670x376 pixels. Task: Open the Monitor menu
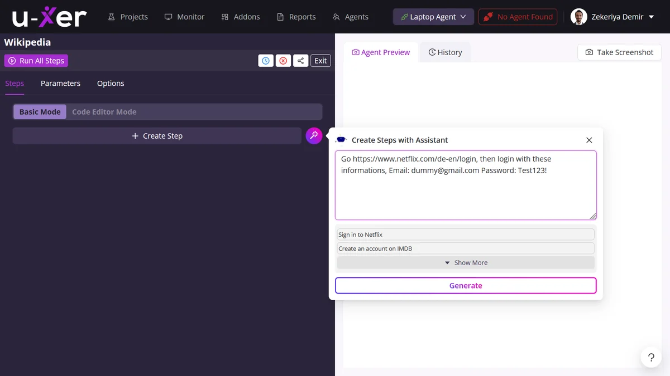pyautogui.click(x=184, y=17)
